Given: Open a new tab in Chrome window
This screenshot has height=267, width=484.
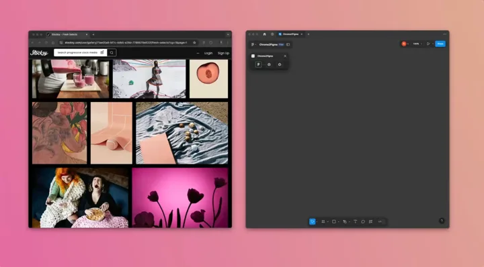Looking at the screenshot, I should (x=93, y=34).
